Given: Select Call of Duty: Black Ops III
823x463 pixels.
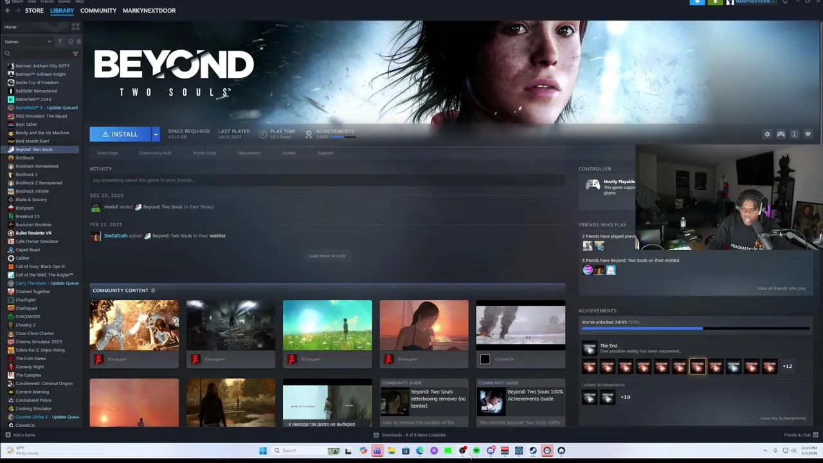Looking at the screenshot, I should [40, 266].
